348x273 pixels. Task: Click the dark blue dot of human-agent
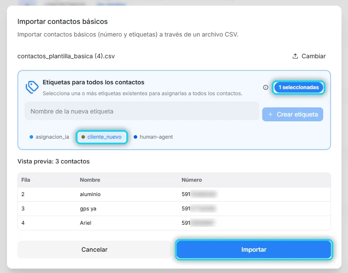(135, 137)
